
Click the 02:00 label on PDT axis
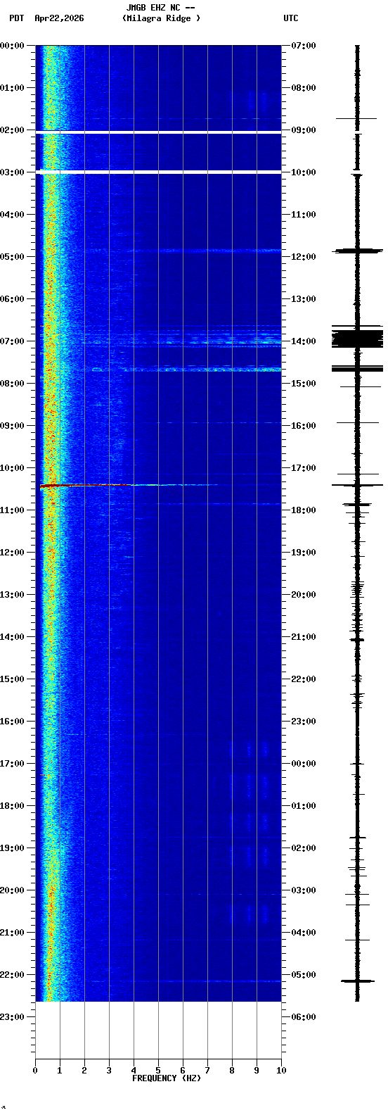[x=12, y=130]
